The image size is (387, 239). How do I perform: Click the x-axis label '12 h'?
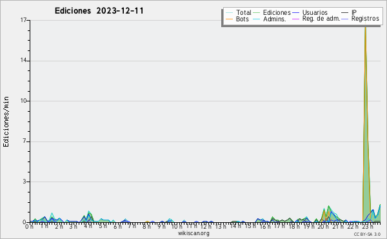pyautogui.click(x=205, y=226)
